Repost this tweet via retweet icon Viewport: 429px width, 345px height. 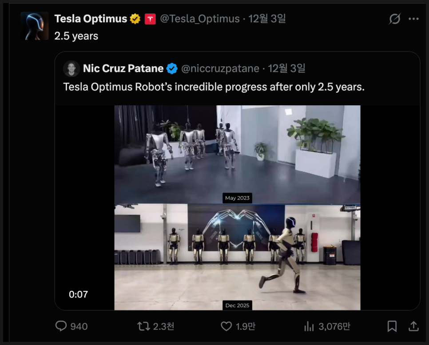[143, 326]
